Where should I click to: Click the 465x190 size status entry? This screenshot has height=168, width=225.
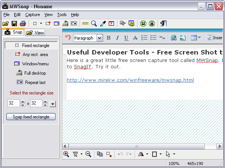click(195, 164)
